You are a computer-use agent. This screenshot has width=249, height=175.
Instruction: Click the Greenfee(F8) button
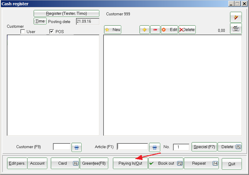point(94,163)
